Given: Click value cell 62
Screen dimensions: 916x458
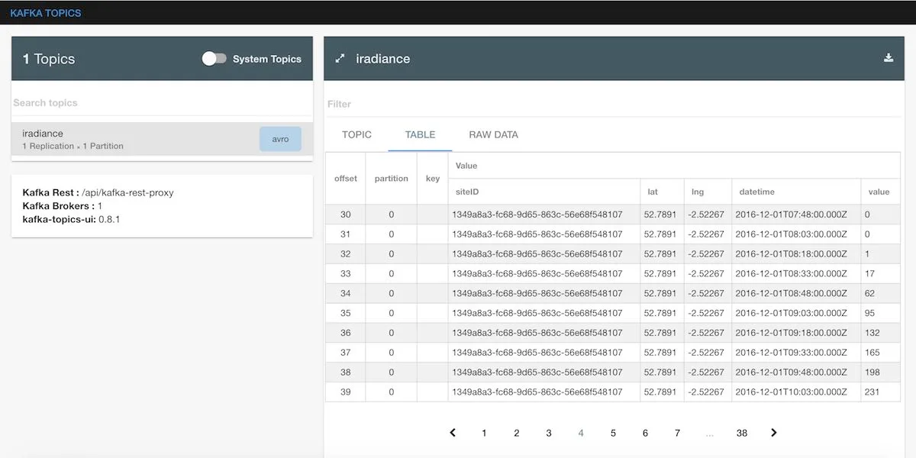Looking at the screenshot, I should pyautogui.click(x=880, y=293).
